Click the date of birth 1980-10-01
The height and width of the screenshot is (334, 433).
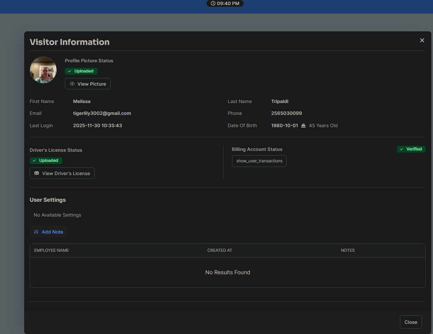[285, 125]
